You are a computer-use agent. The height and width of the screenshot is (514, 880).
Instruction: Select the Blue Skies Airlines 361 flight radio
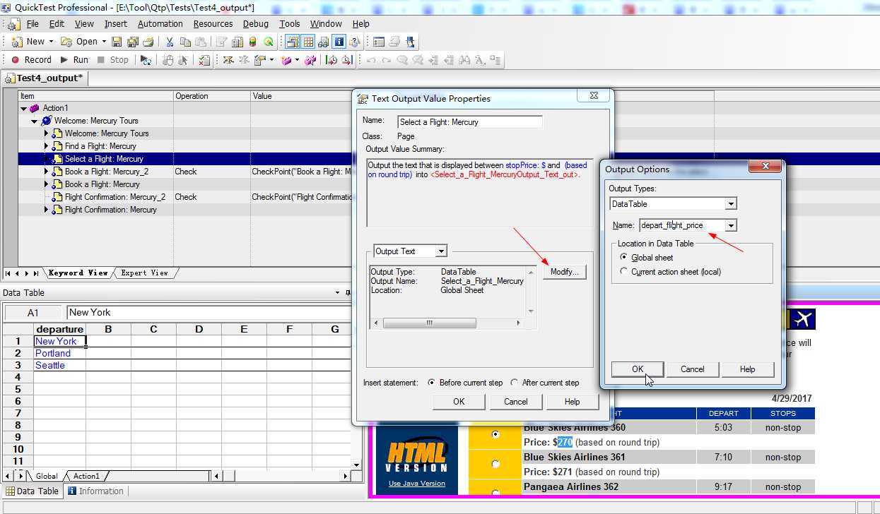click(495, 464)
